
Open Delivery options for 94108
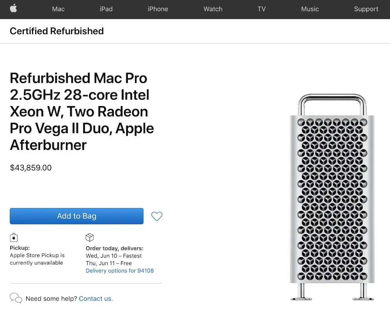click(x=120, y=271)
